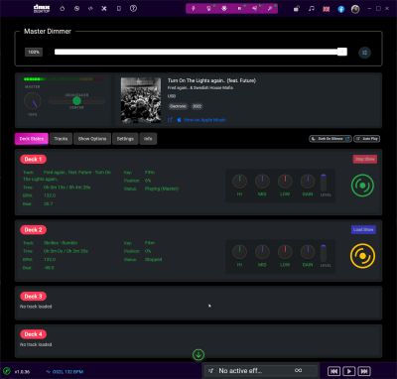Toggle the Auto Play option

pos(367,139)
